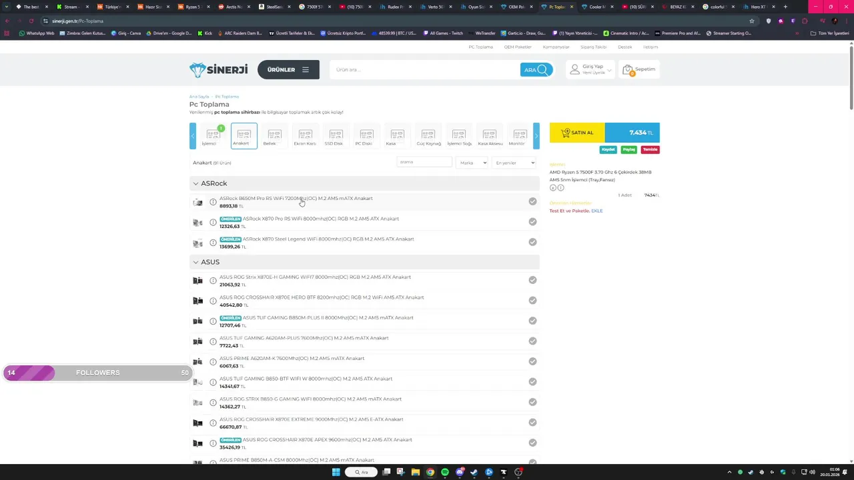Open the Sinerji logo home page
Screen dimensions: 854x480
[x=218, y=69]
